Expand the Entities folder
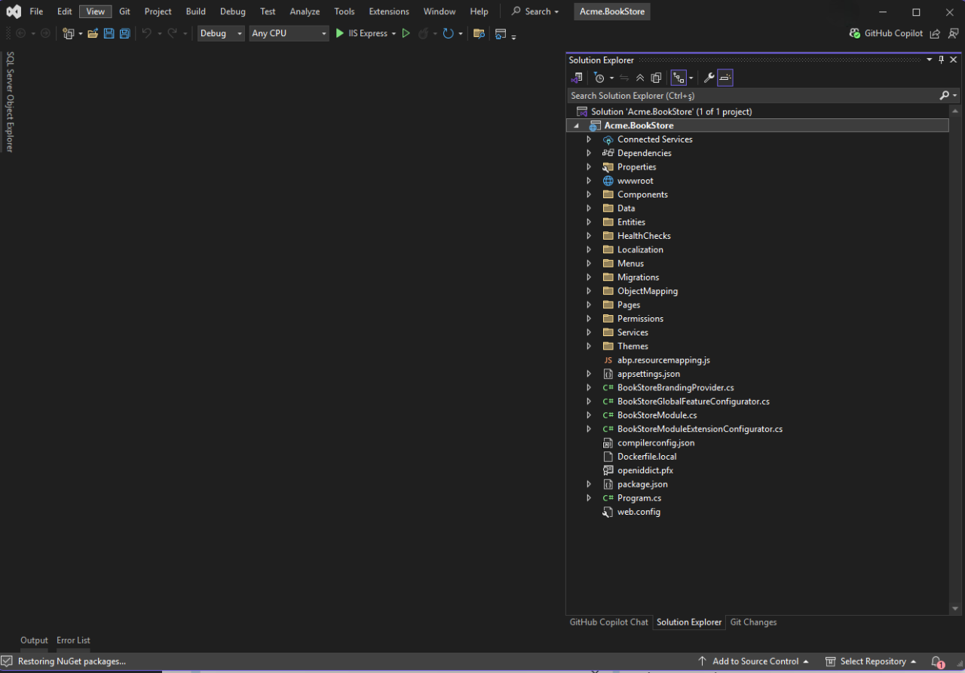 coord(589,222)
